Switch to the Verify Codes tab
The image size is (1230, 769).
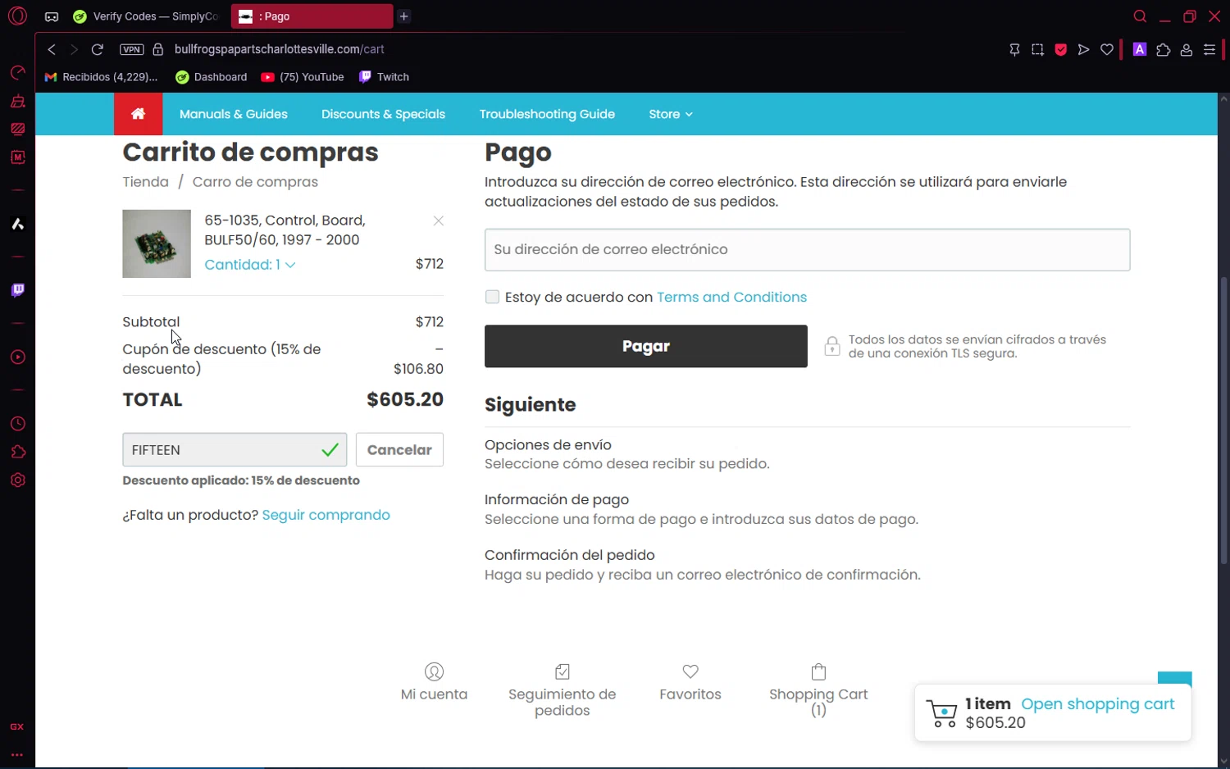click(x=146, y=16)
